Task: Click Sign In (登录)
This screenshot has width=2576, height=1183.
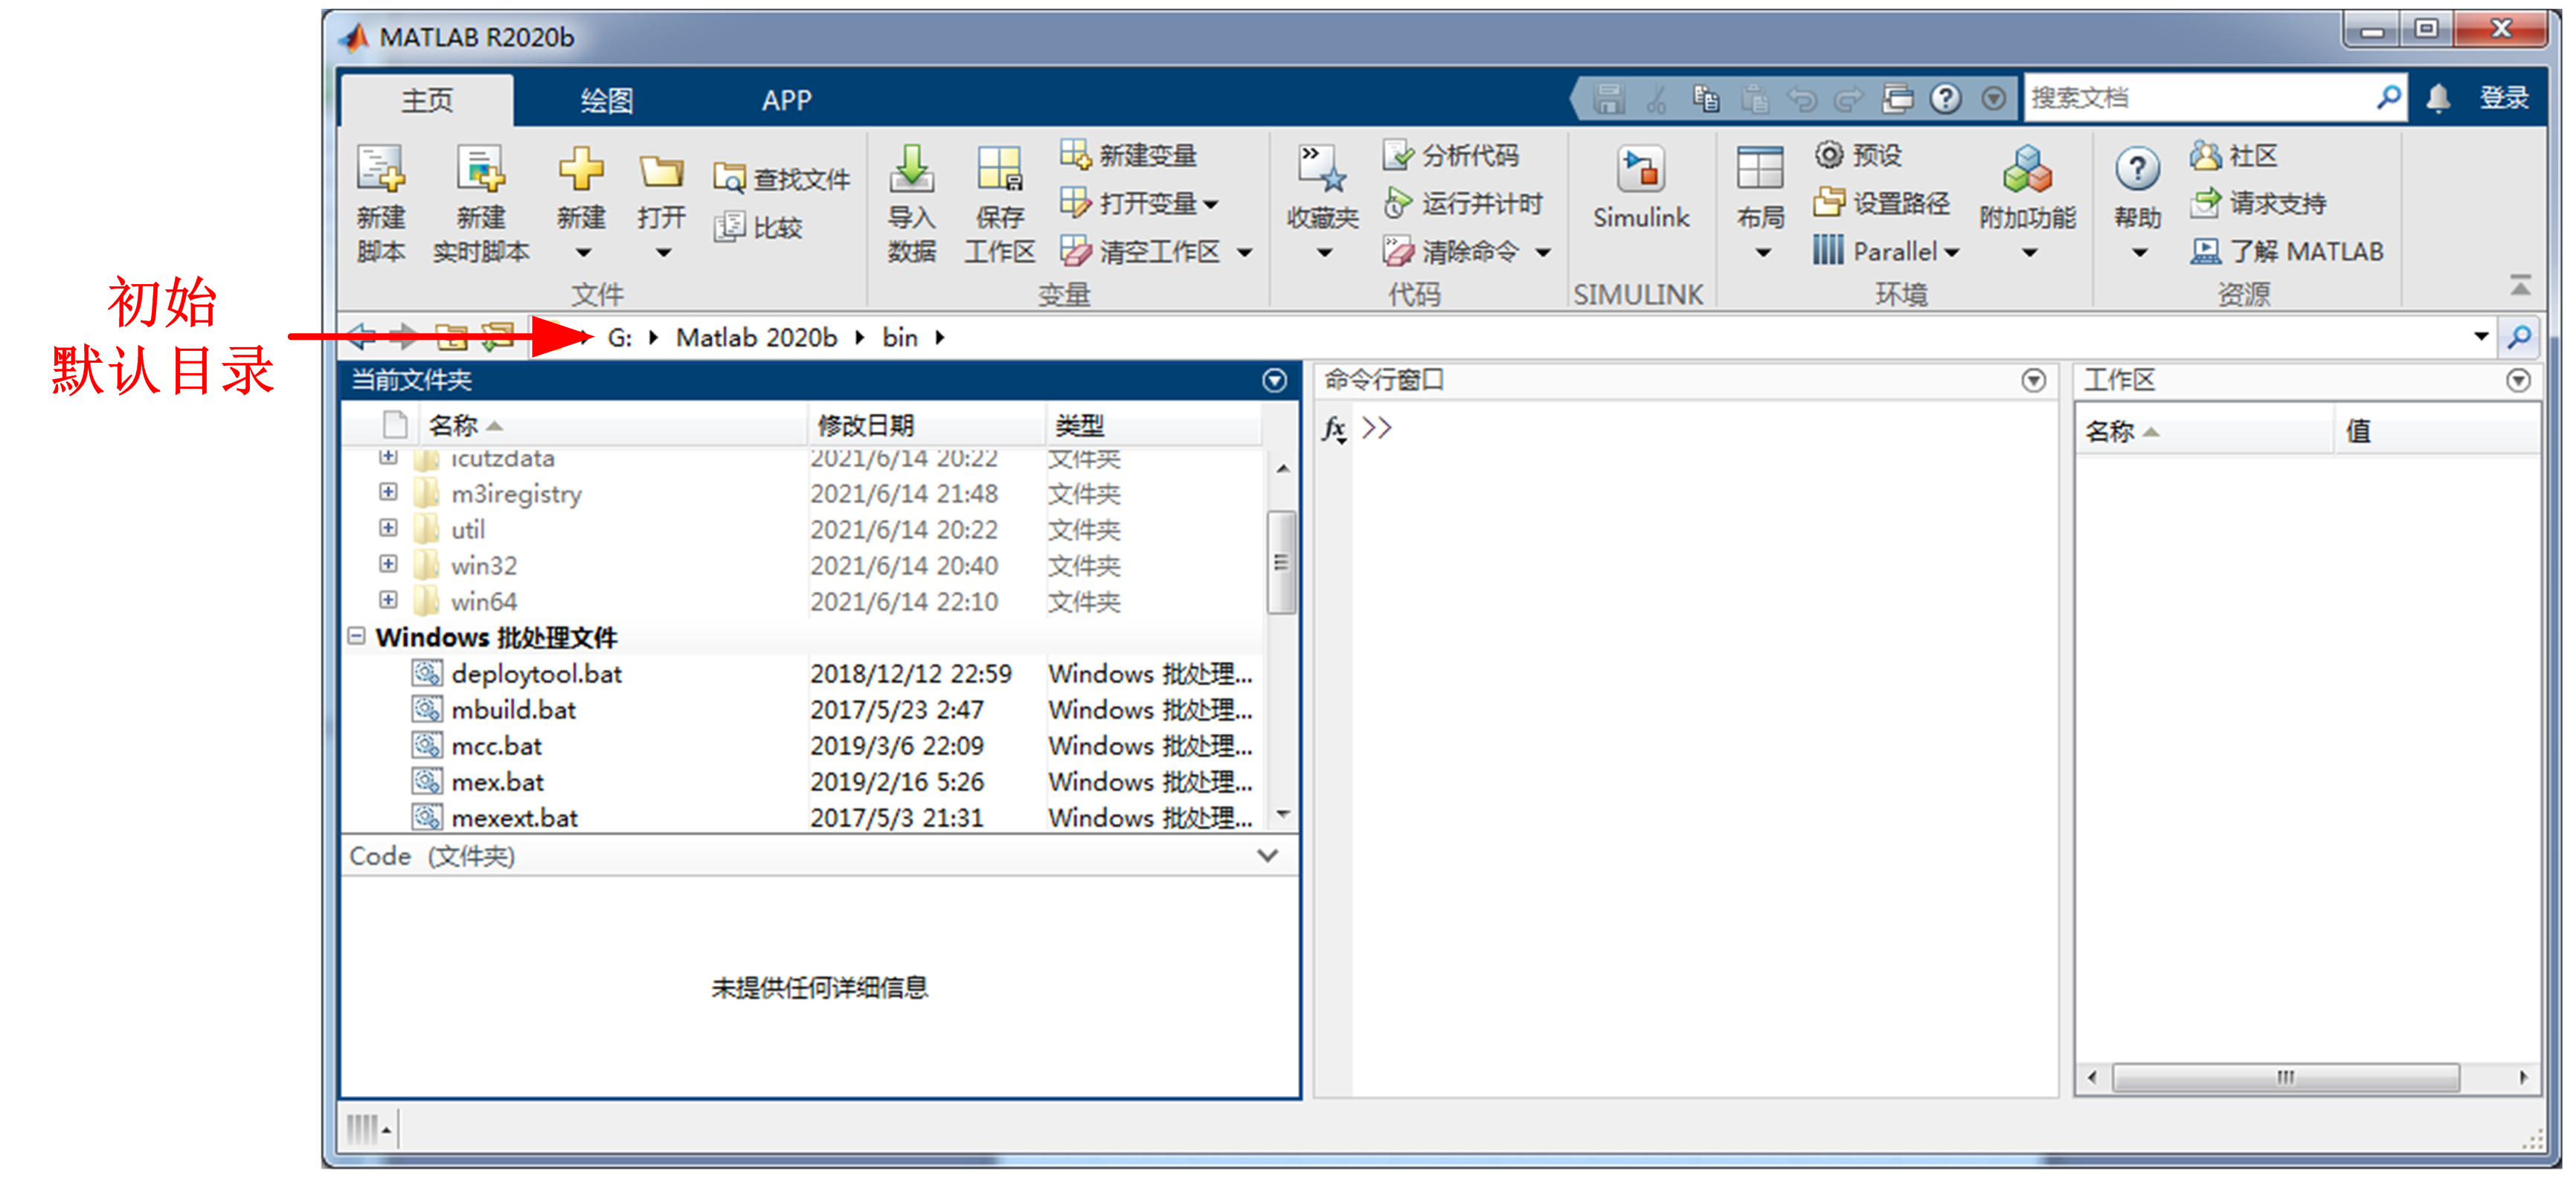Action: pyautogui.click(x=2504, y=98)
